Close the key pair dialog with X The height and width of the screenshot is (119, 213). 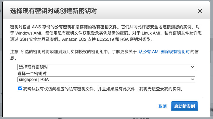pyautogui.click(x=200, y=11)
